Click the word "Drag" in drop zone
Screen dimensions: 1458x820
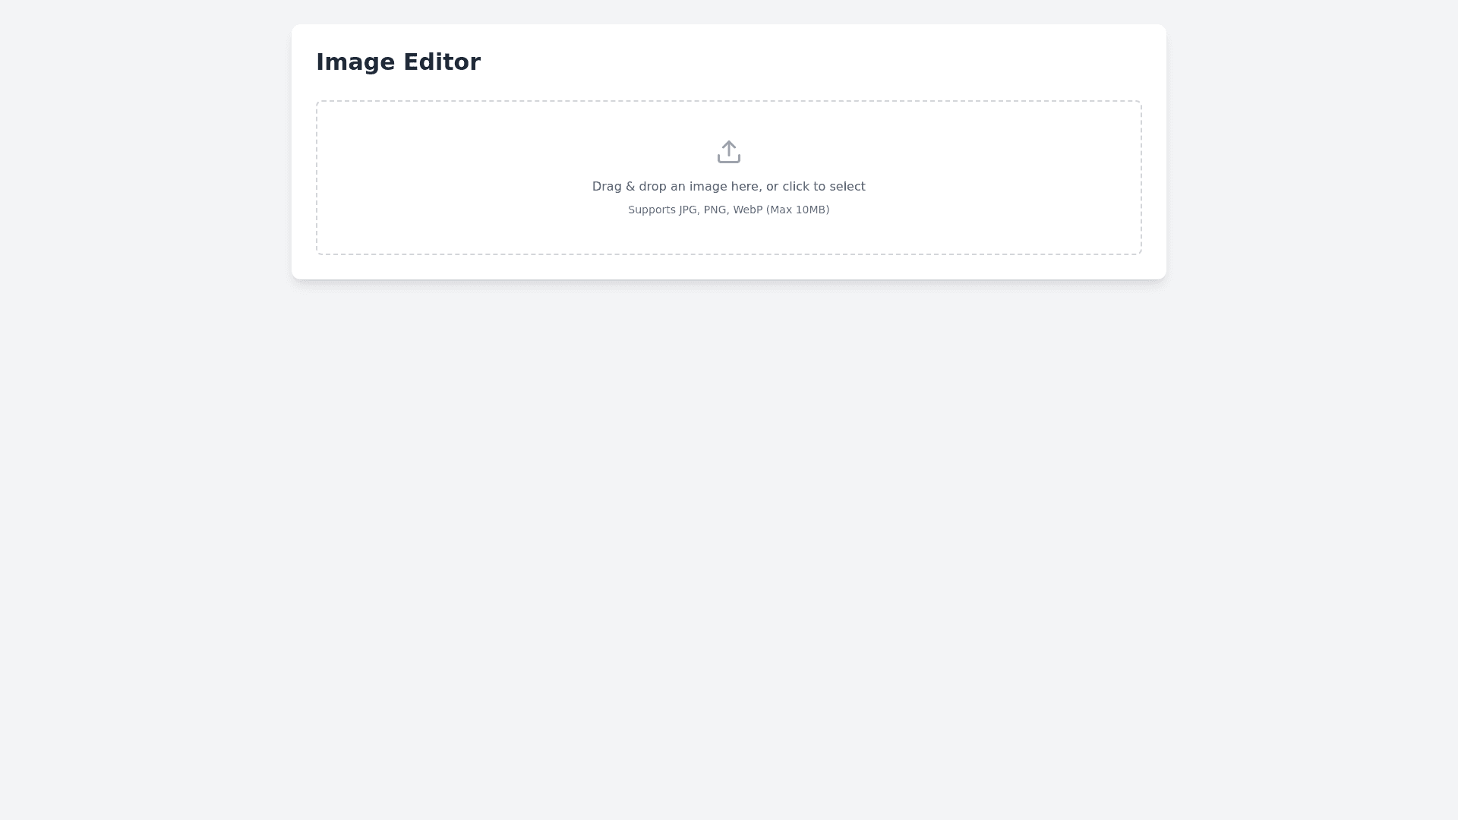607,187
